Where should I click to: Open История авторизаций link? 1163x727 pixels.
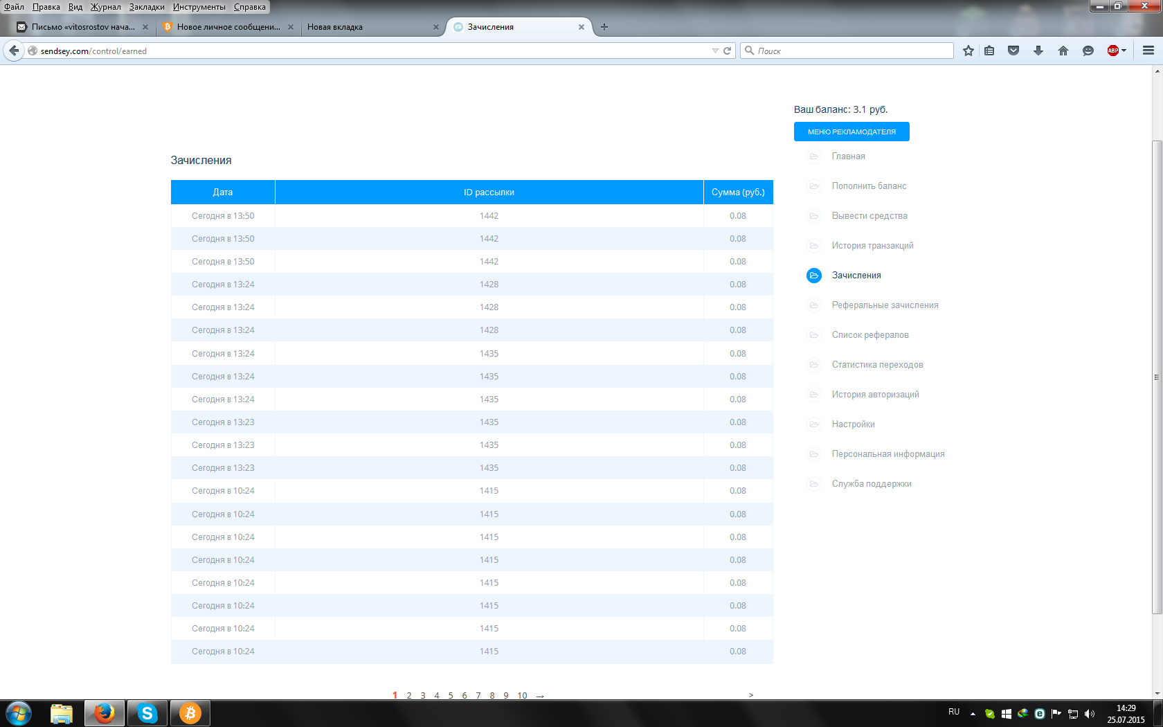point(875,395)
